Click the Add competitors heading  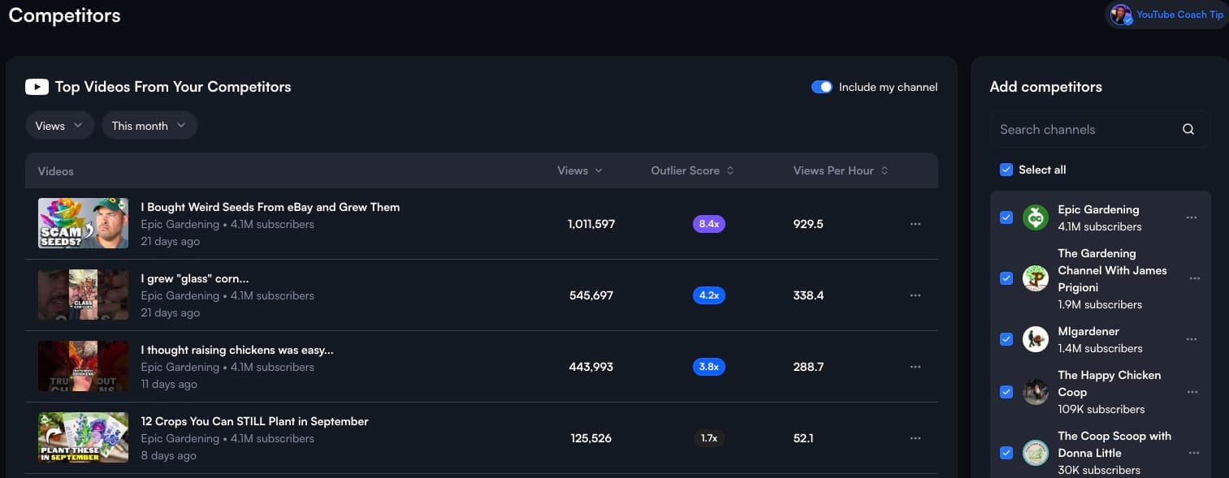pyautogui.click(x=1045, y=87)
